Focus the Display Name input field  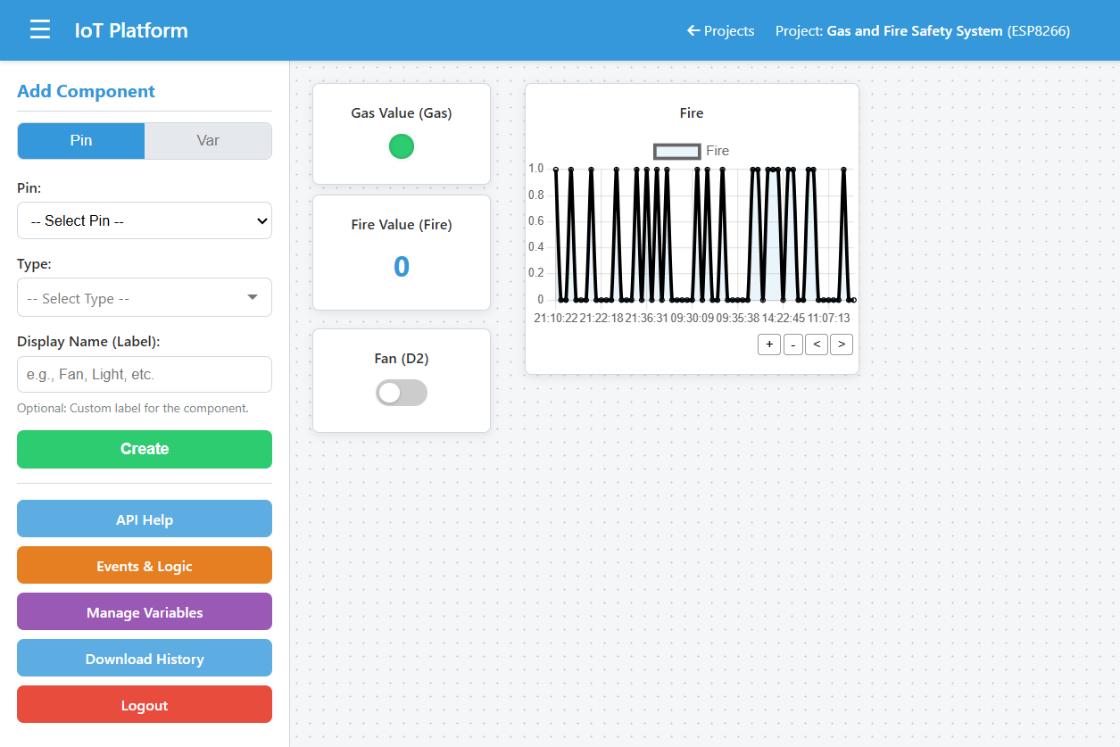(145, 375)
